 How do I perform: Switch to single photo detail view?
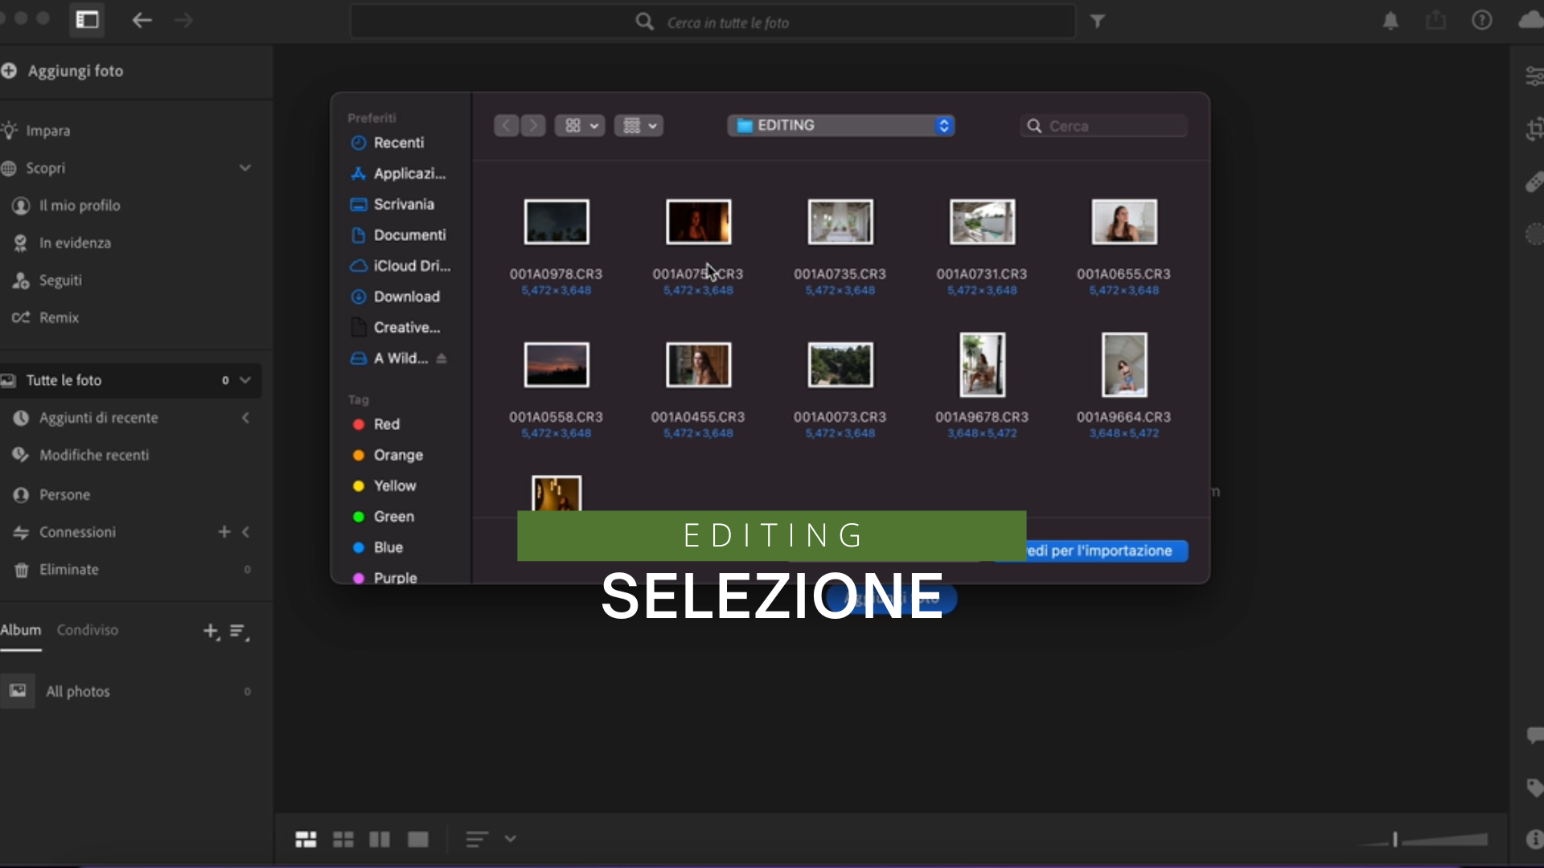tap(418, 839)
